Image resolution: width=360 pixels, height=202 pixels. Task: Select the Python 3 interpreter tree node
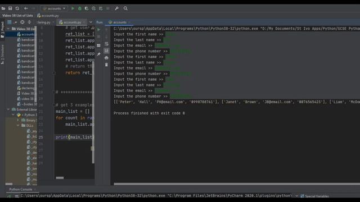pos(26,114)
